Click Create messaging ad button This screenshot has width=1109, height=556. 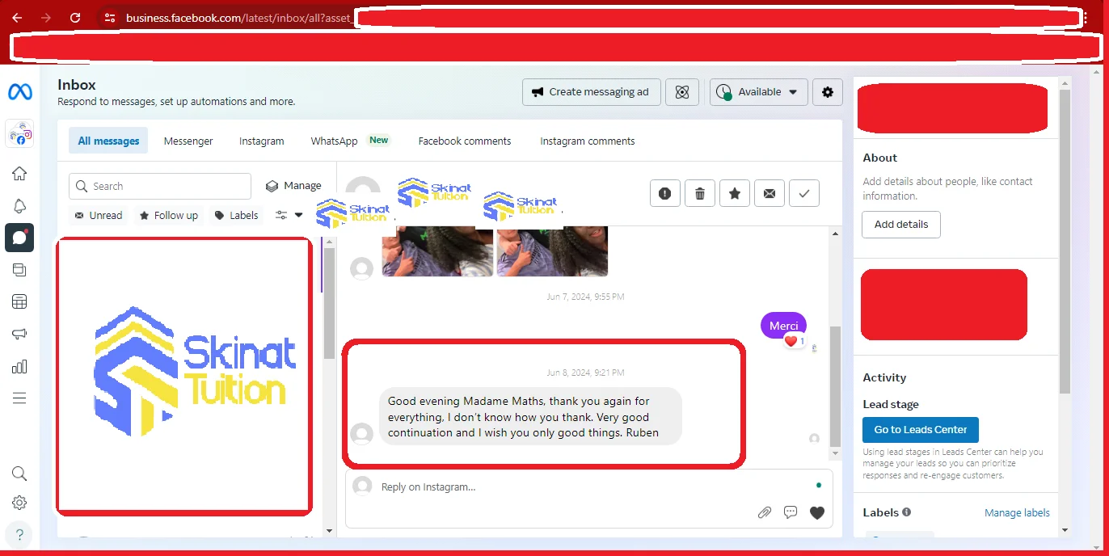click(x=592, y=92)
